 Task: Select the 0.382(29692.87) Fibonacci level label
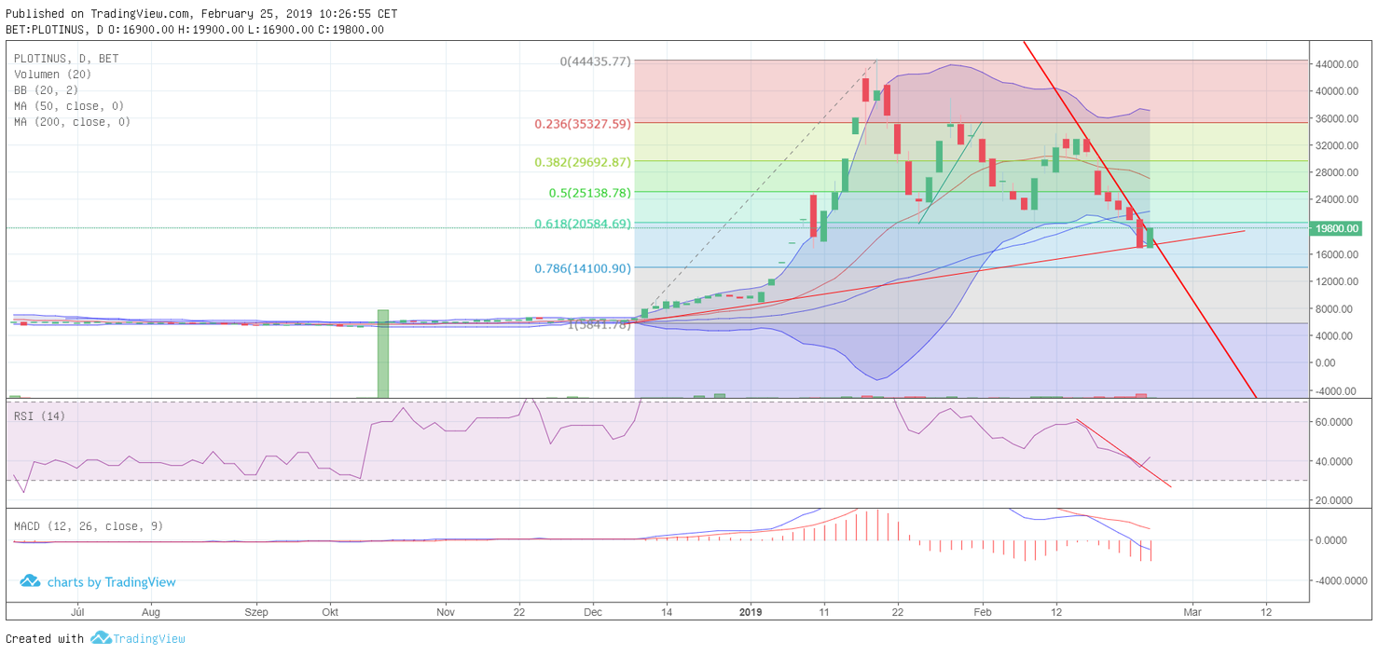click(583, 162)
